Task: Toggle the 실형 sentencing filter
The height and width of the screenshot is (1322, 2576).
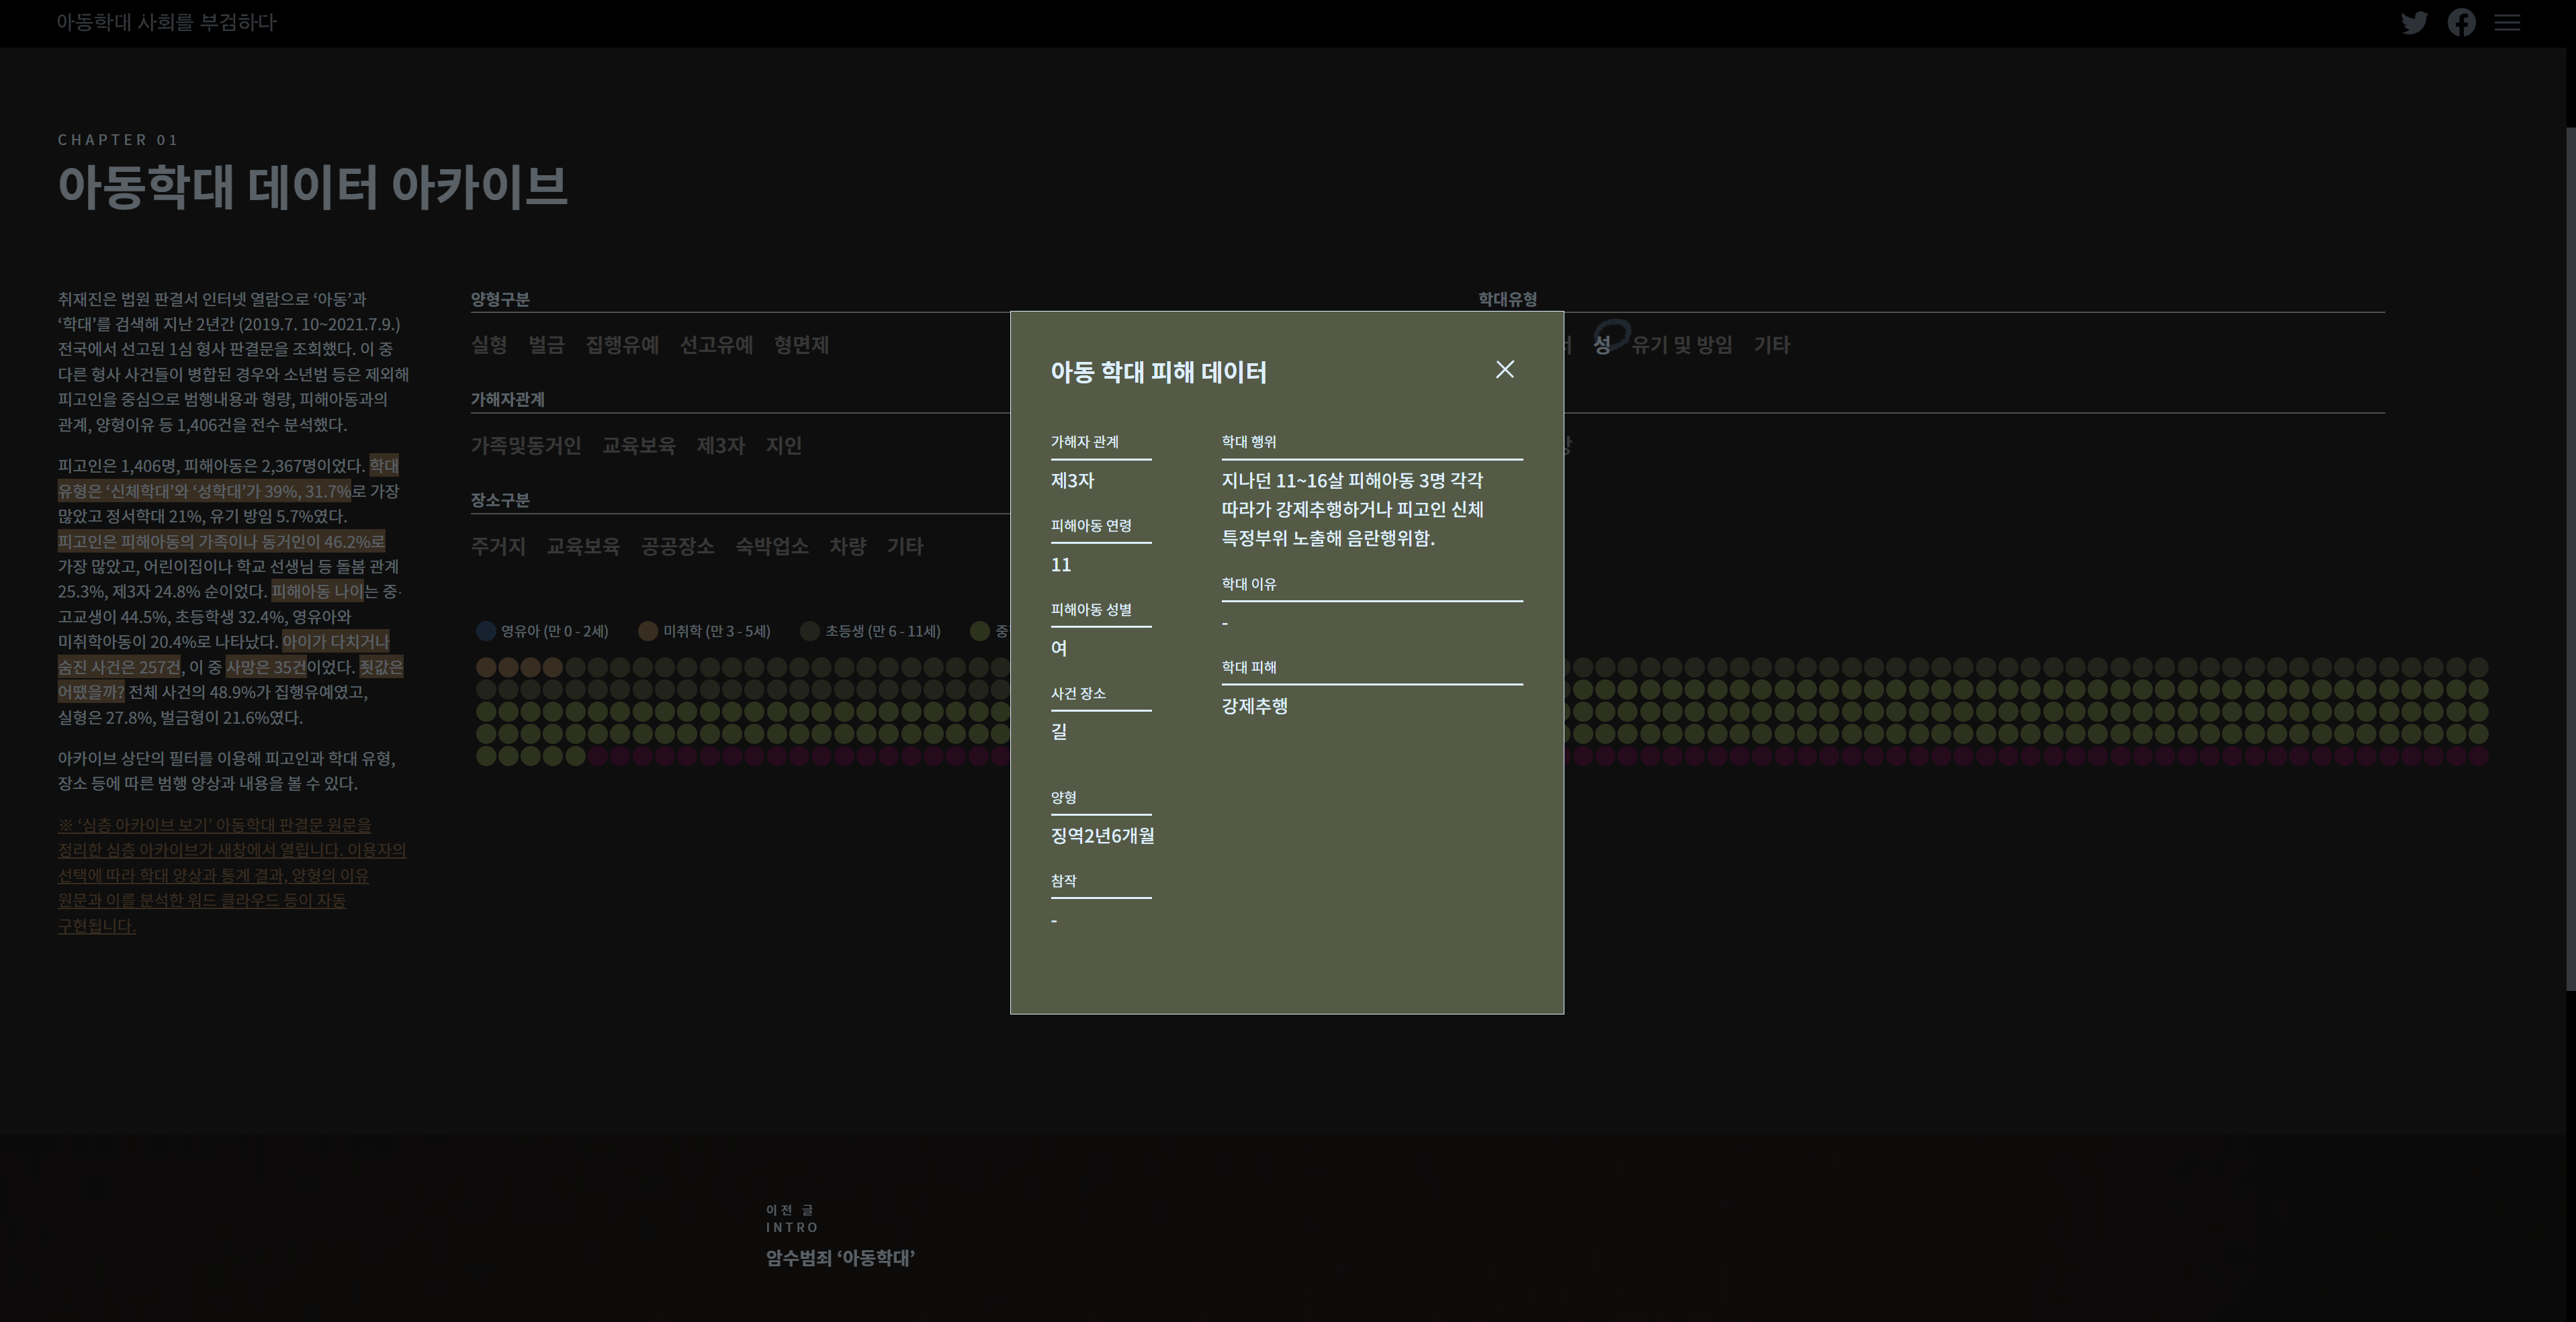Action: coord(489,344)
